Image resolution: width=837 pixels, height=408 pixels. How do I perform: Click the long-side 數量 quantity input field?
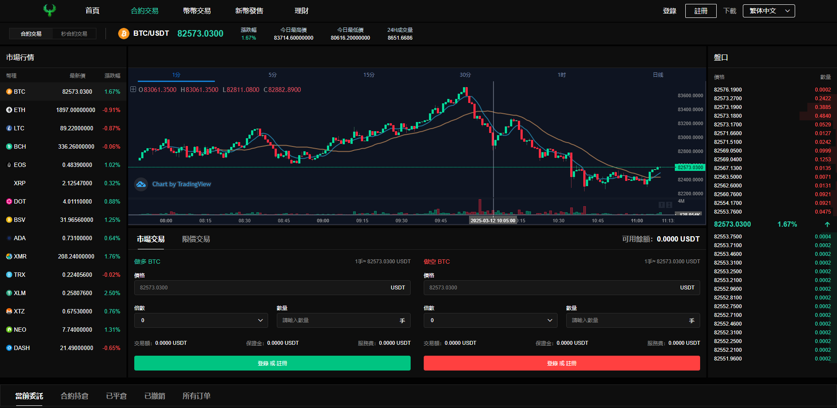[344, 320]
